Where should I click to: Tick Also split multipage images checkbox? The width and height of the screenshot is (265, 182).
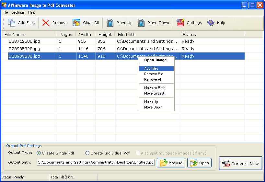[x=138, y=153]
